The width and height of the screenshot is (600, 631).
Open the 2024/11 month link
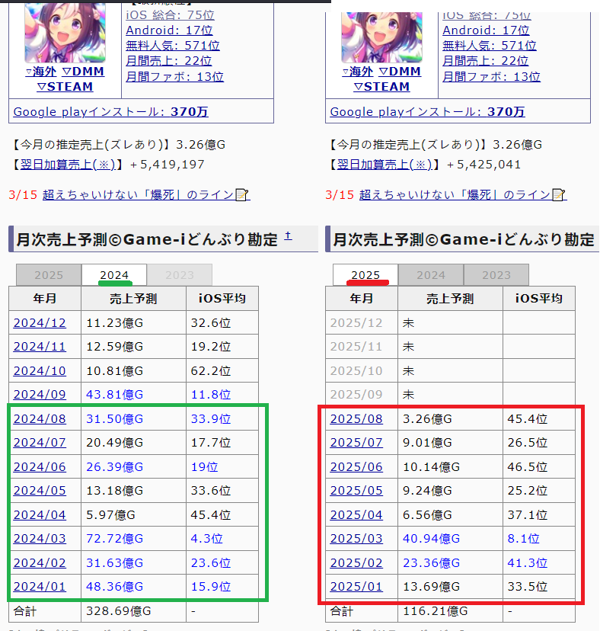[40, 347]
